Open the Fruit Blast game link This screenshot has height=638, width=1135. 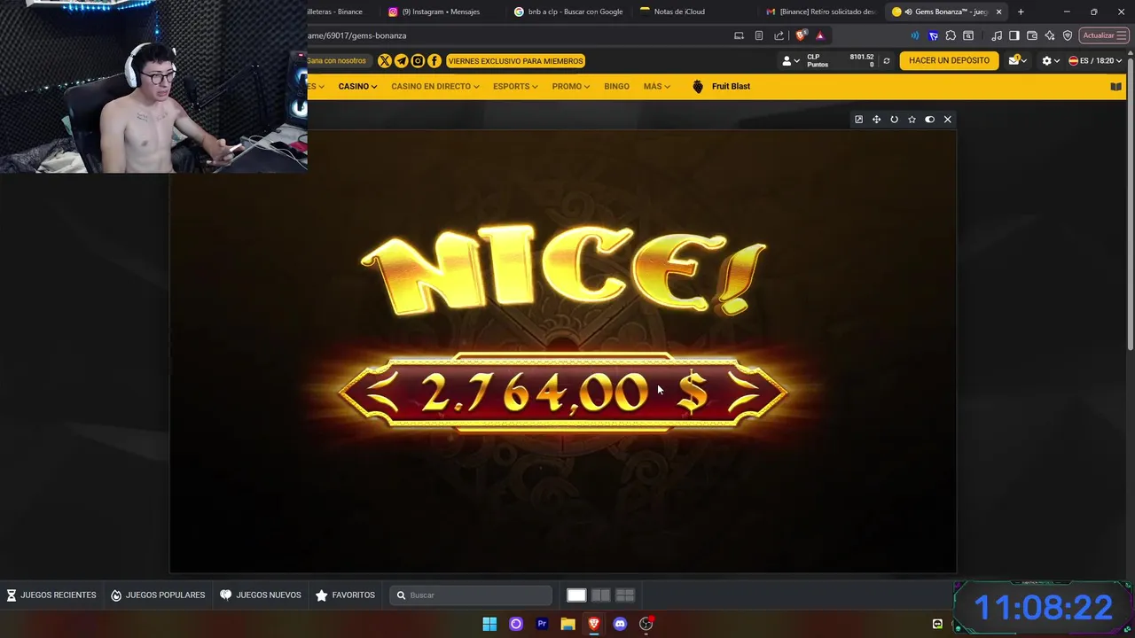721,87
